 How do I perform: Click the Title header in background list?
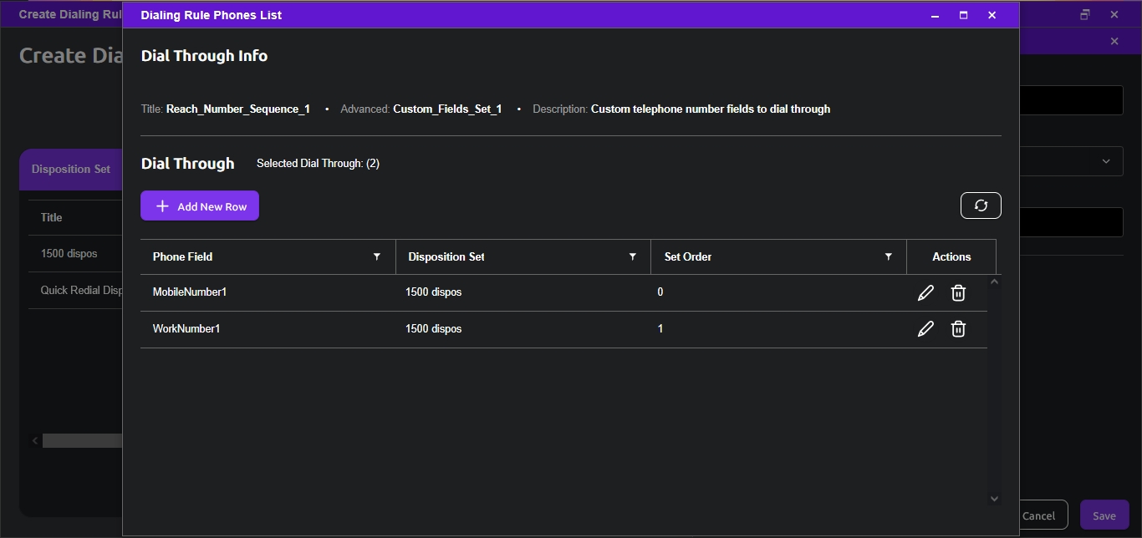point(52,217)
